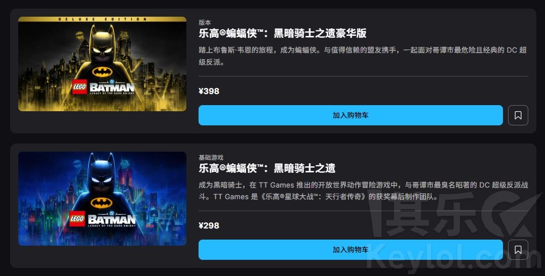Click the BATMAN wordmark on the blue cover

(x=111, y=219)
